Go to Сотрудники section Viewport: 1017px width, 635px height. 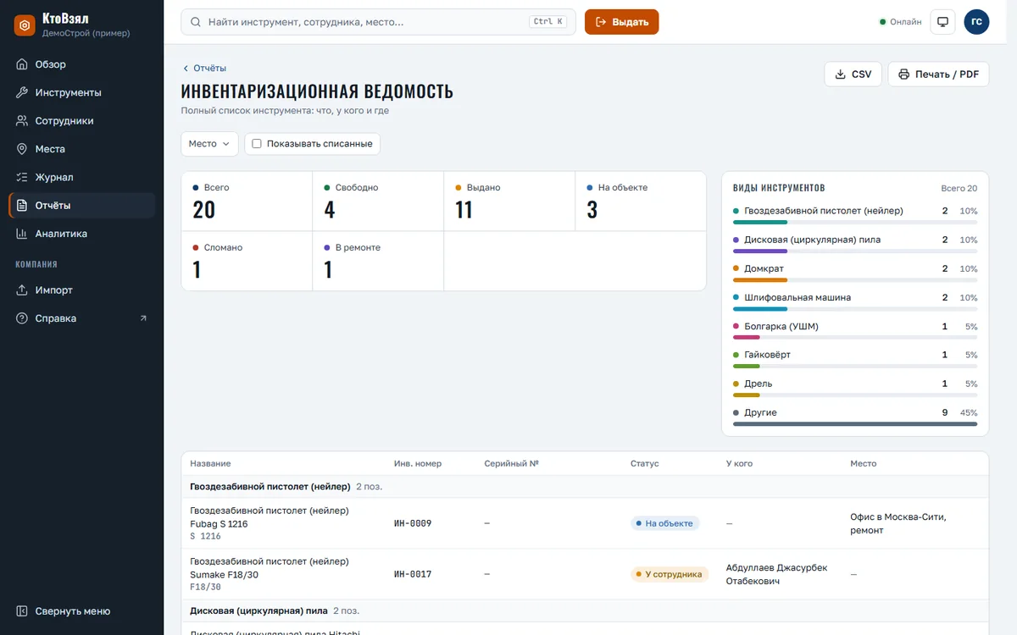tap(81, 121)
